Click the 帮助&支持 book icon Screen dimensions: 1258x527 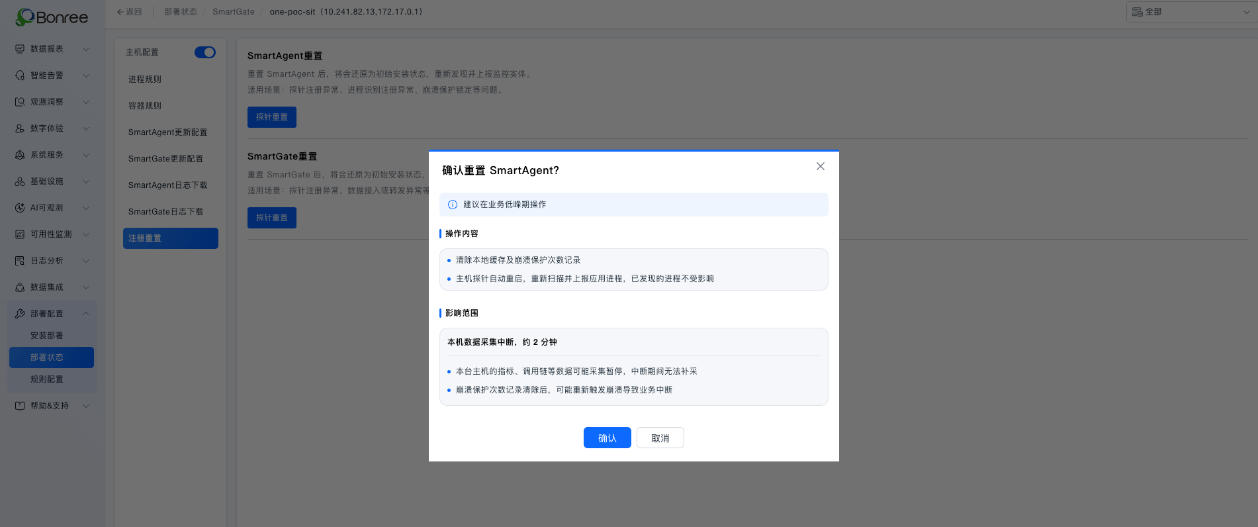(20, 406)
